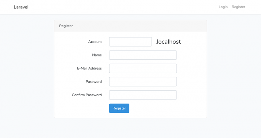Click blank white space inside the form card

tap(192, 75)
